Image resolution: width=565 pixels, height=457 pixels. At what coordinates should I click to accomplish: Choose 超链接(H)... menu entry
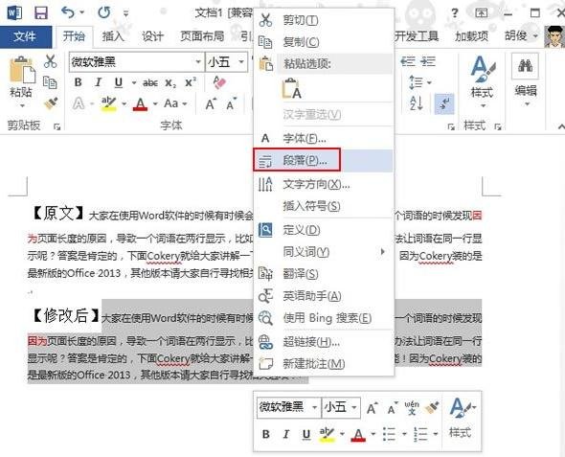point(325,342)
